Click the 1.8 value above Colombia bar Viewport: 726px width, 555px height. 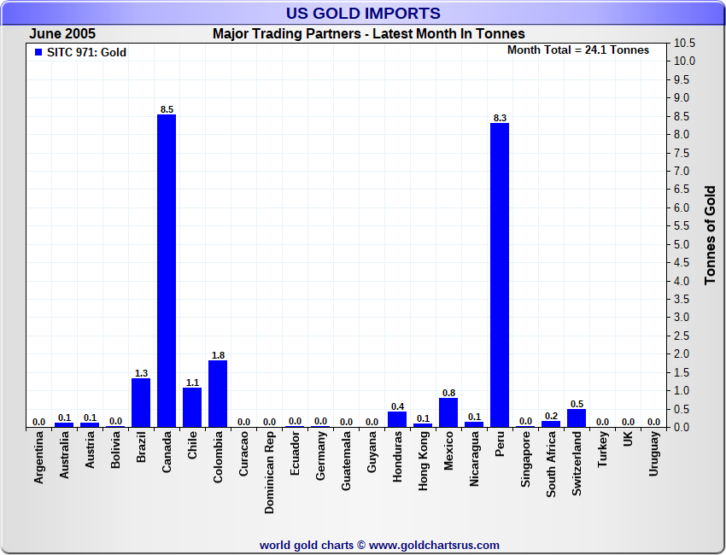pyautogui.click(x=218, y=355)
